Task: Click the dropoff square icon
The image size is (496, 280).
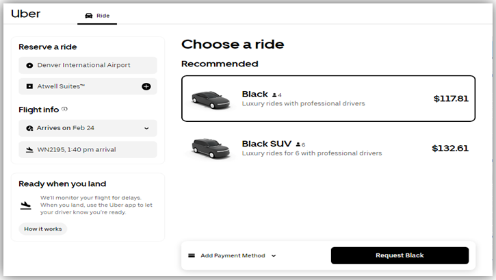Action: [29, 87]
